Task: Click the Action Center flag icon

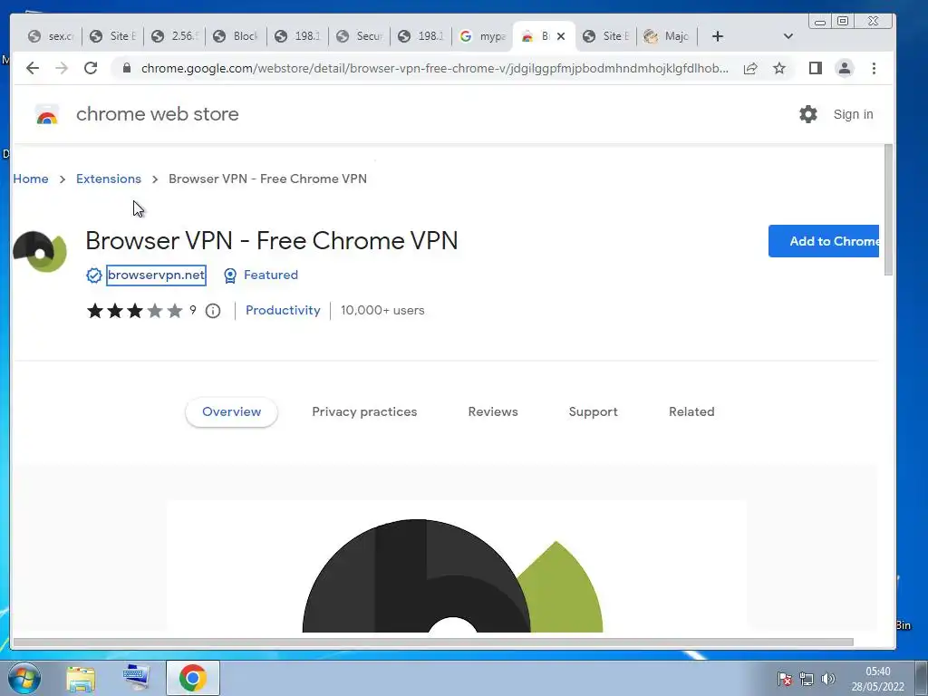Action: (x=784, y=678)
